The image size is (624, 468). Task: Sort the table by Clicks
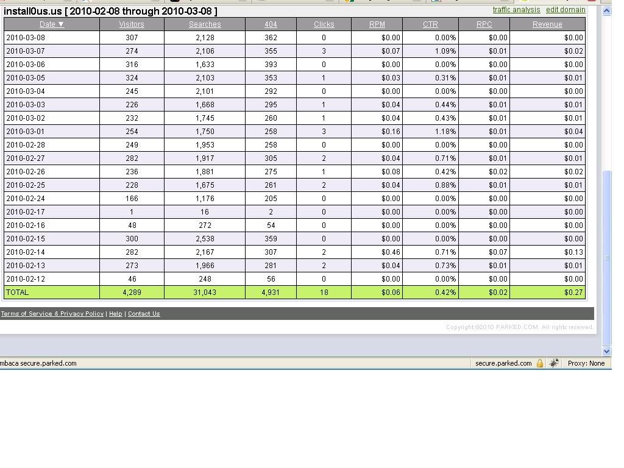324,24
